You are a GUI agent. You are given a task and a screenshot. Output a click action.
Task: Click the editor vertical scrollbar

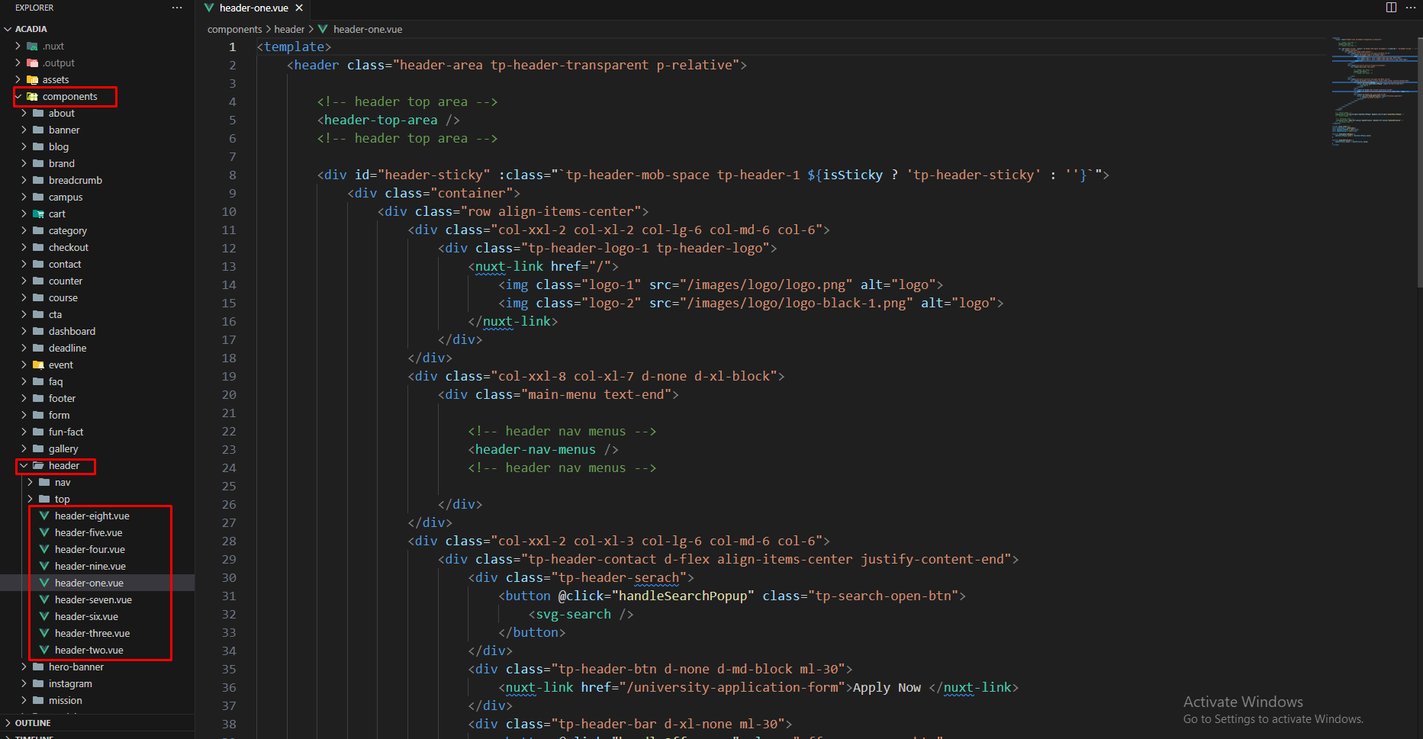[x=1420, y=162]
